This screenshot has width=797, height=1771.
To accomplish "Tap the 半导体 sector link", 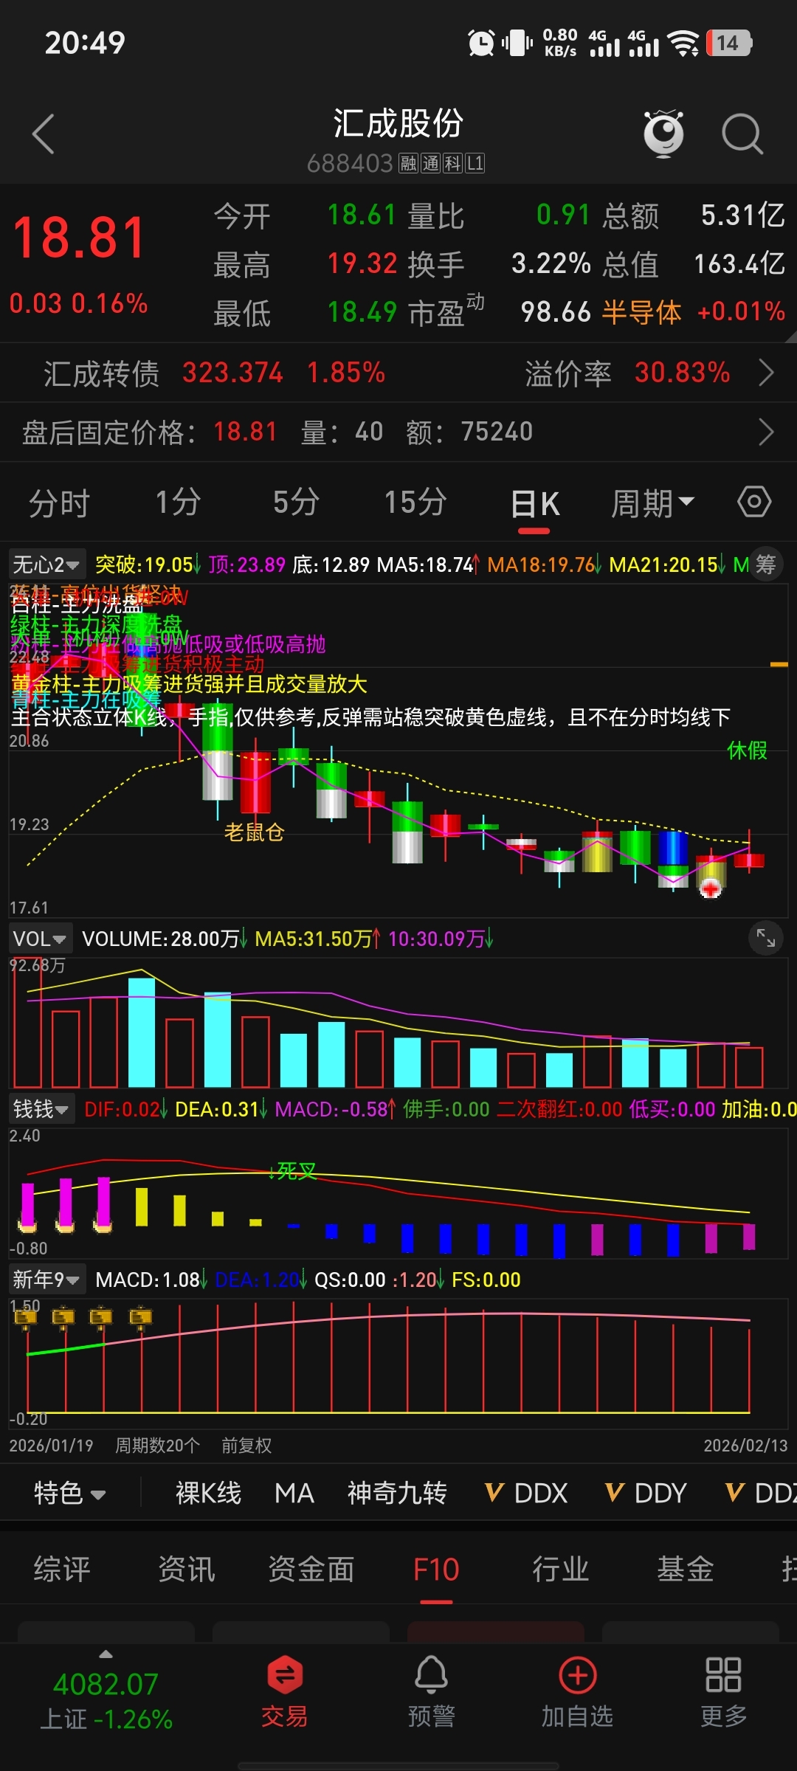I will (641, 312).
